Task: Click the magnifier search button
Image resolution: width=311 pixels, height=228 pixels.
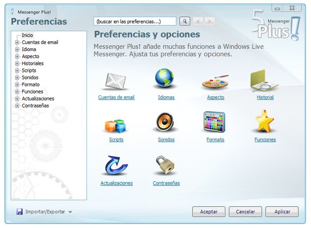Action: [185, 21]
